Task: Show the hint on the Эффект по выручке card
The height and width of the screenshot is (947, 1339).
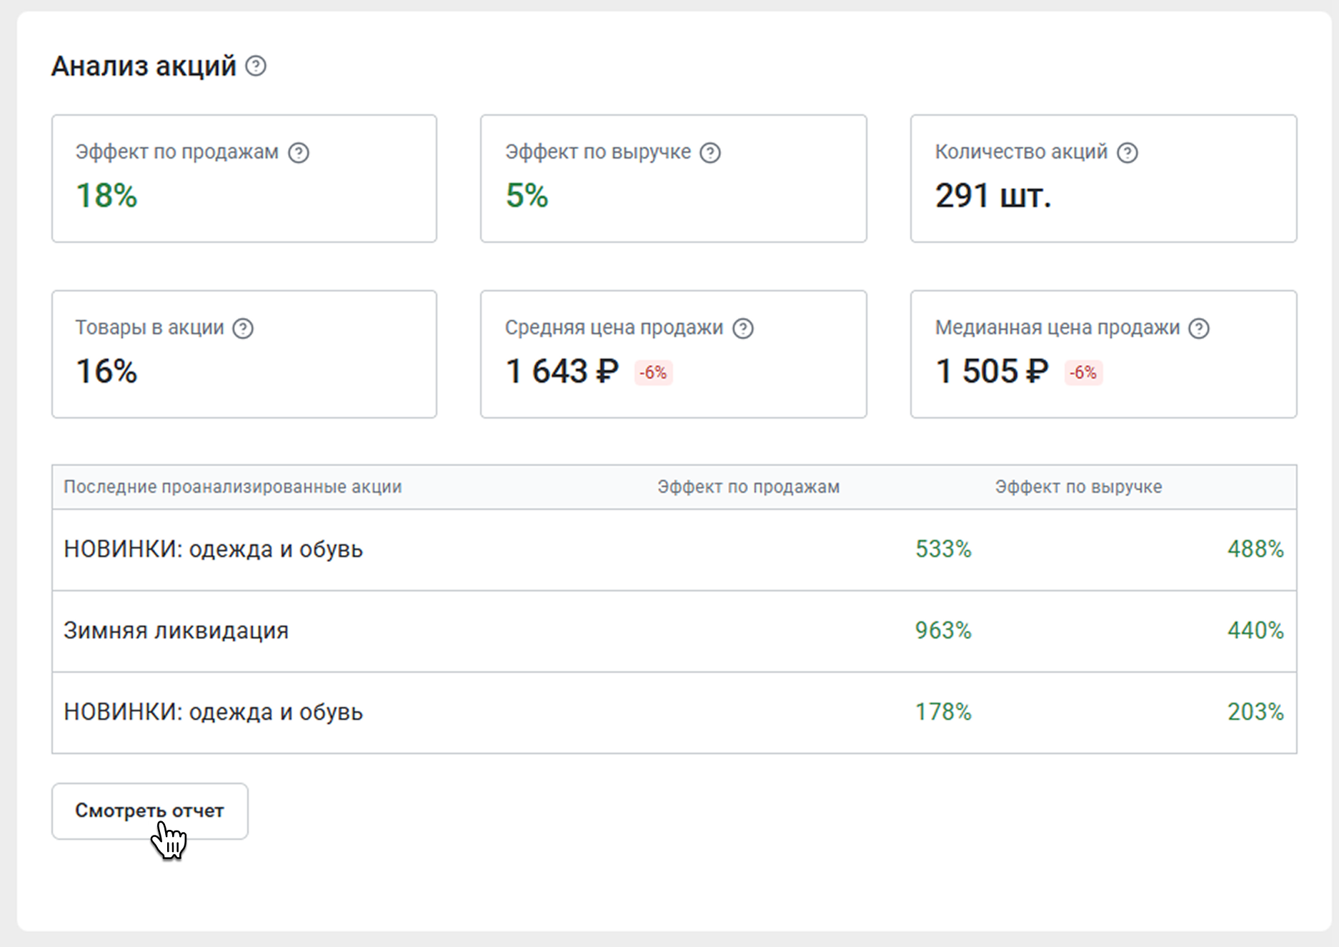Action: click(710, 153)
